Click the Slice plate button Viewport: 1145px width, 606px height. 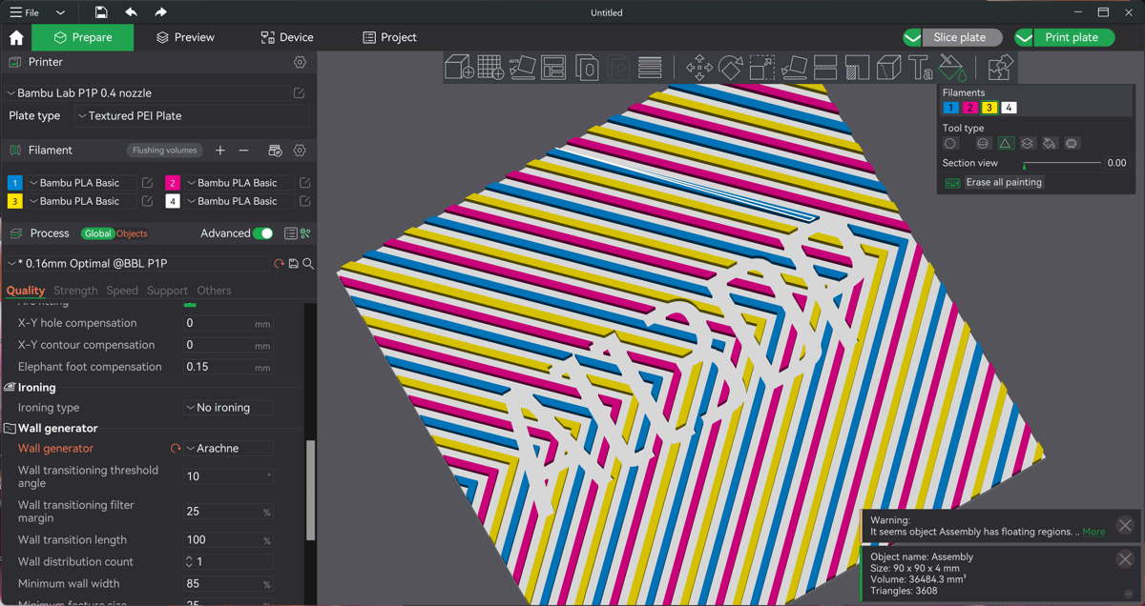(960, 38)
